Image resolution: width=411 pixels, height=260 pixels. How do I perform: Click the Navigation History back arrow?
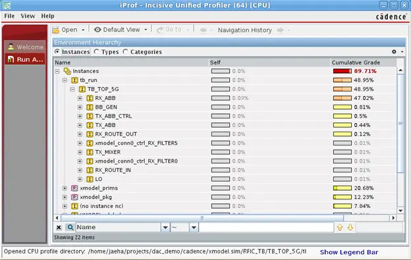click(203, 30)
